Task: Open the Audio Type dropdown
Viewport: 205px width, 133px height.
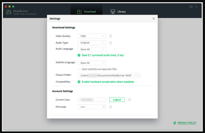Action: (92, 43)
